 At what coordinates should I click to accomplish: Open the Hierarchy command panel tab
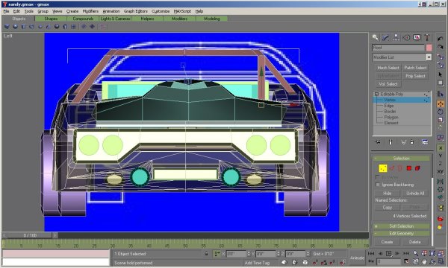(x=396, y=37)
